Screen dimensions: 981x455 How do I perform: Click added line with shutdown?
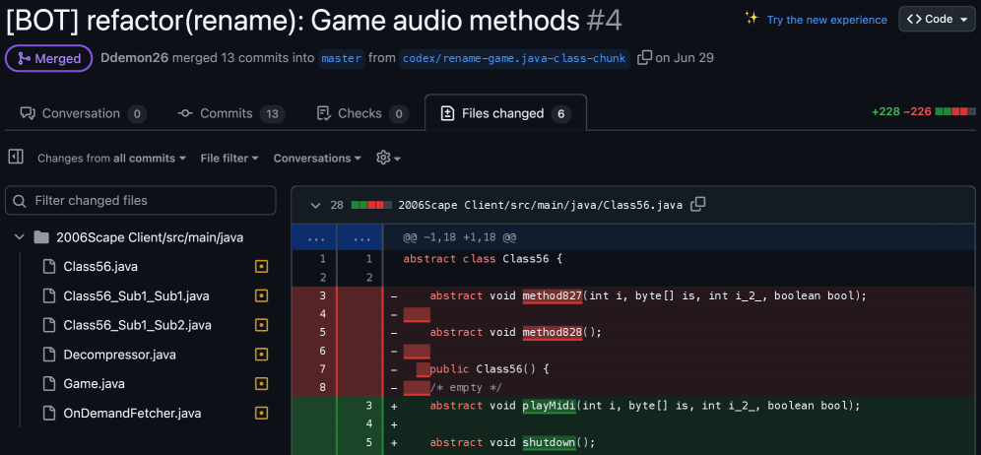pos(633,442)
